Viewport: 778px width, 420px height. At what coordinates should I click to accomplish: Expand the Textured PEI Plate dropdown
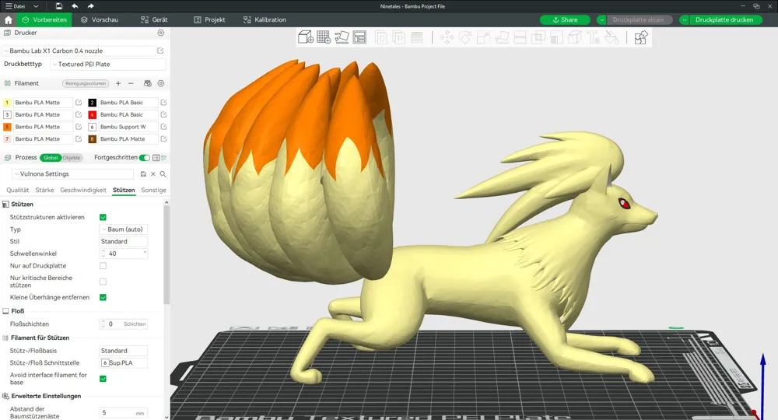[107, 64]
